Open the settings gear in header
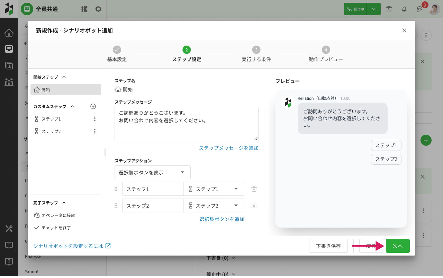This screenshot has width=443, height=278. tap(98, 9)
